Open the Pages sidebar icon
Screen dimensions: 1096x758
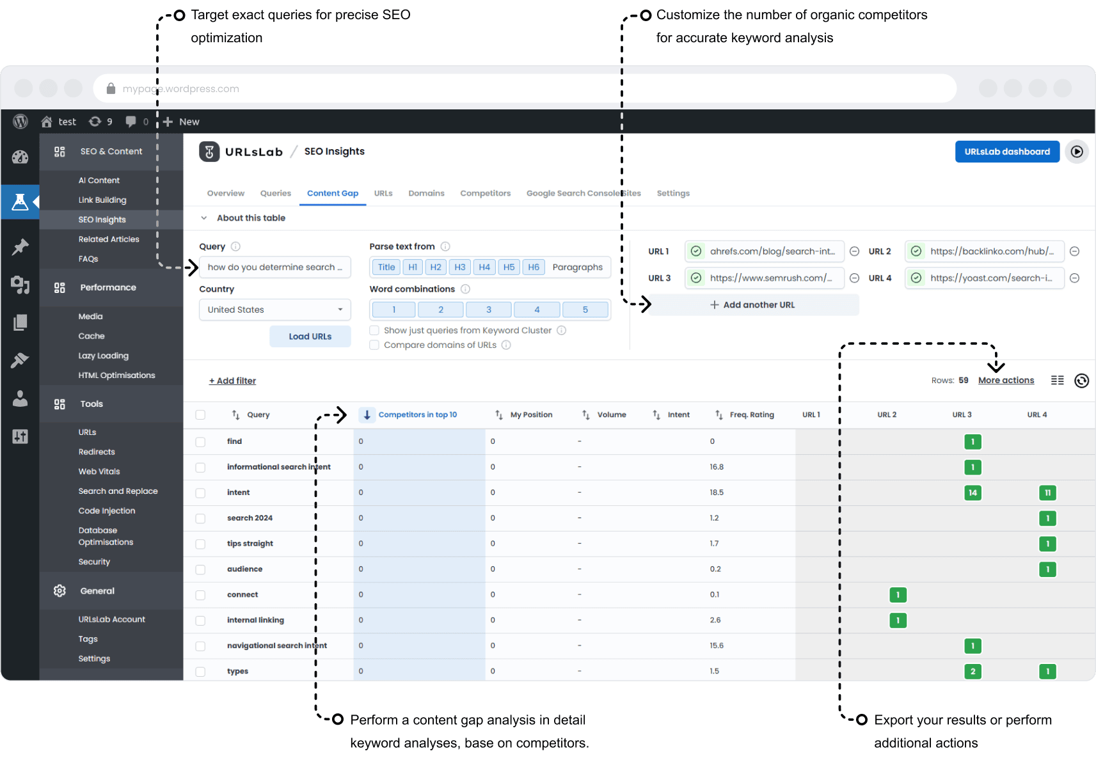[x=20, y=322]
